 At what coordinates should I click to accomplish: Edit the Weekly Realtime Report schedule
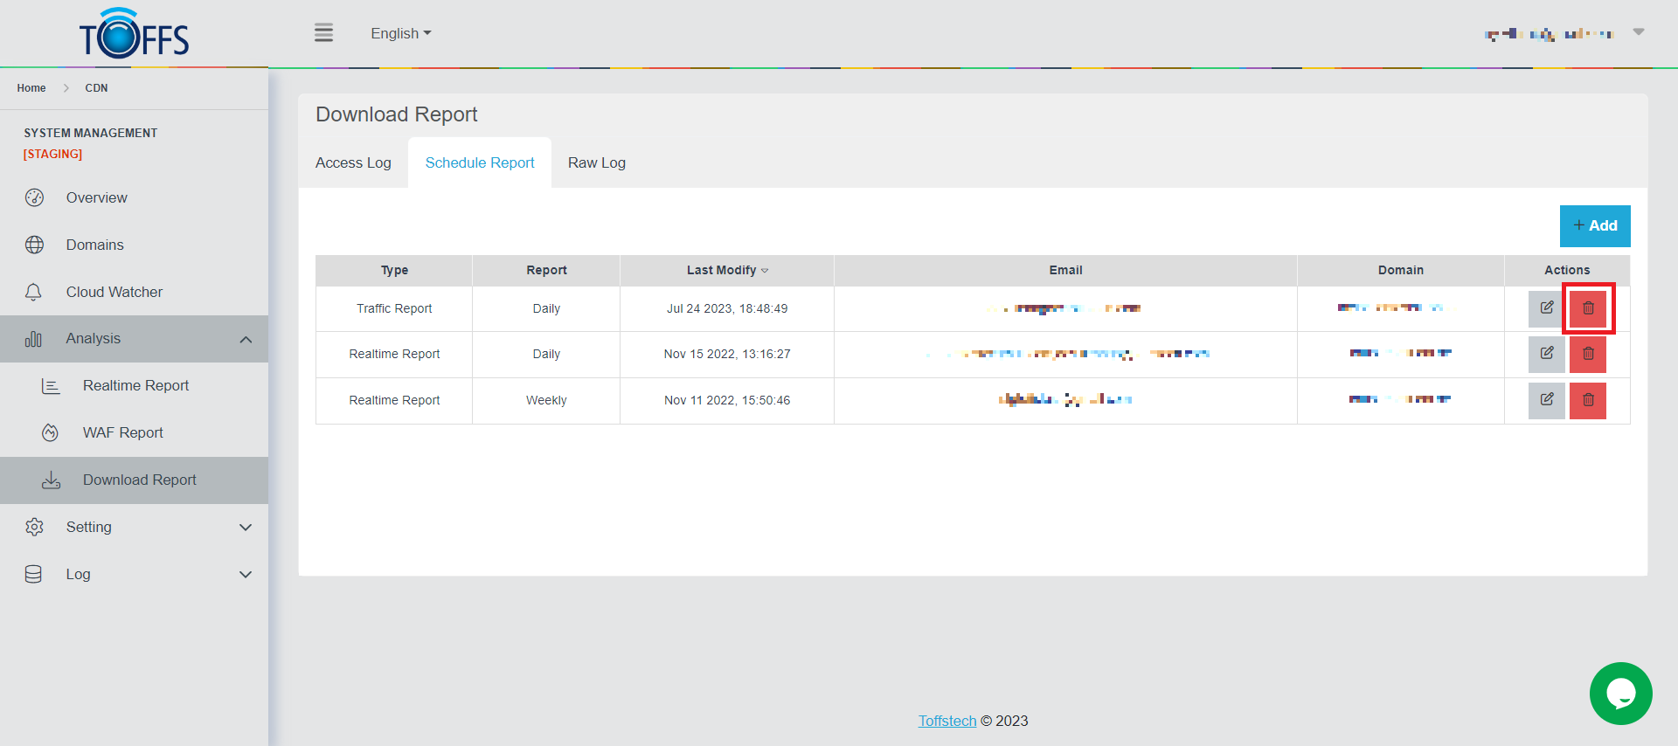coord(1546,400)
